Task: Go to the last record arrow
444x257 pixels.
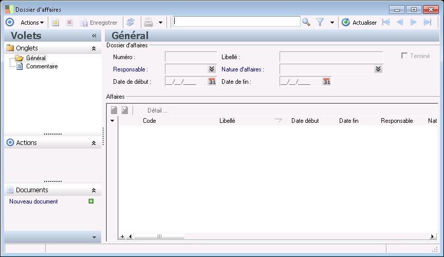Action: (427, 22)
